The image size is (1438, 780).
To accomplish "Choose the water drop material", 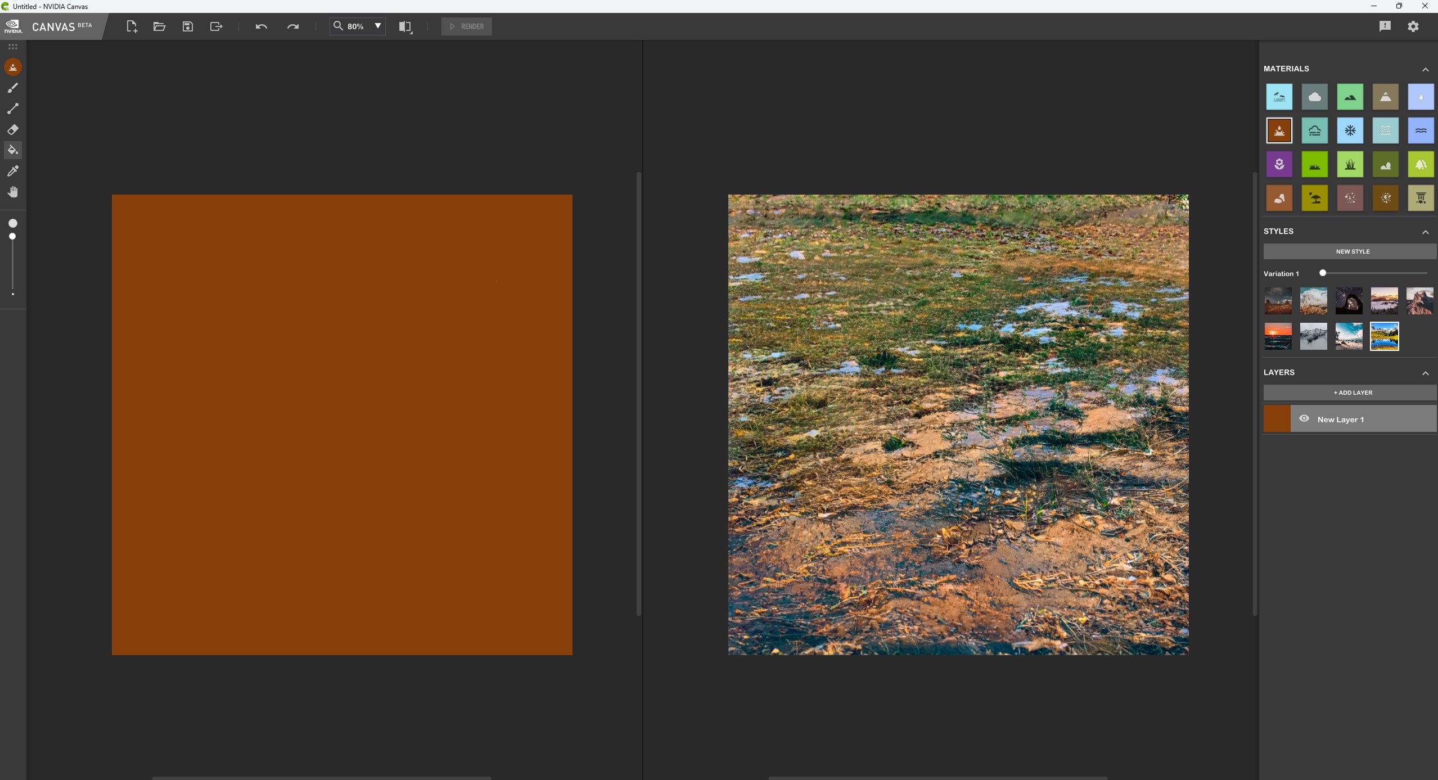I will pyautogui.click(x=1421, y=97).
